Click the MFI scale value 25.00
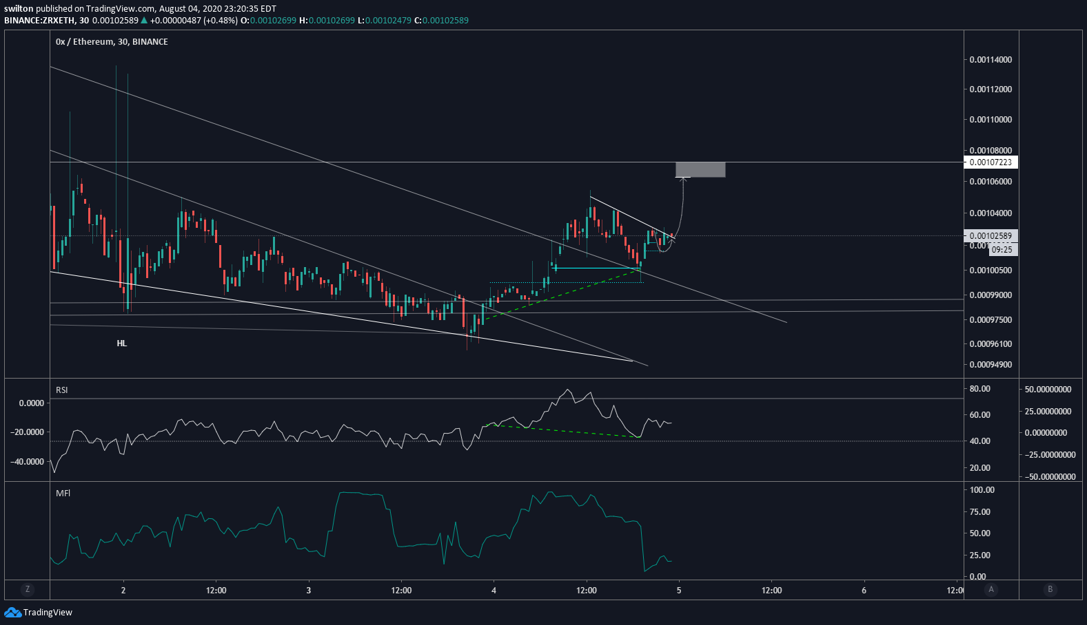Screen dimensions: 1087x625 (980, 555)
